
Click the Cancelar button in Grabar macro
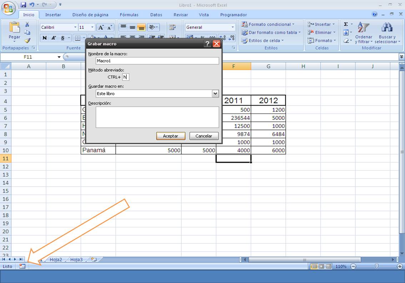pyautogui.click(x=204, y=136)
